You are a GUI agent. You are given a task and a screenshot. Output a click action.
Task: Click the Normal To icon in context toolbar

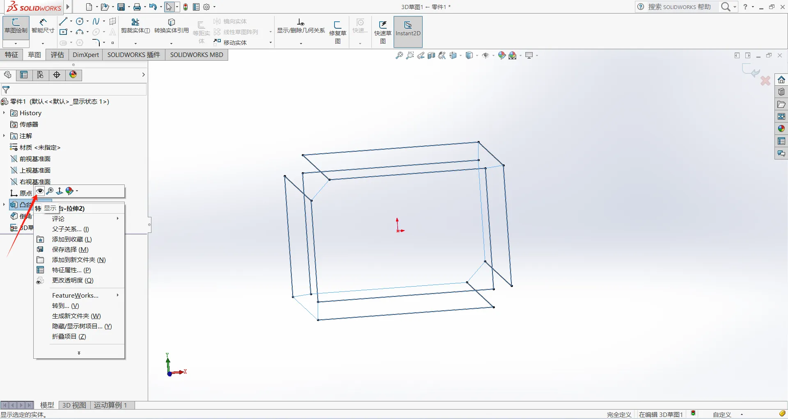point(60,191)
